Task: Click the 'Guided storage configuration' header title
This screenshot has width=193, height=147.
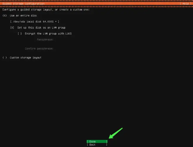Action: [23, 4]
